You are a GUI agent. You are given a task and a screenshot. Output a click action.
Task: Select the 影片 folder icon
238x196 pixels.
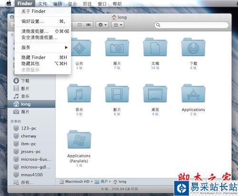[x=117, y=93]
